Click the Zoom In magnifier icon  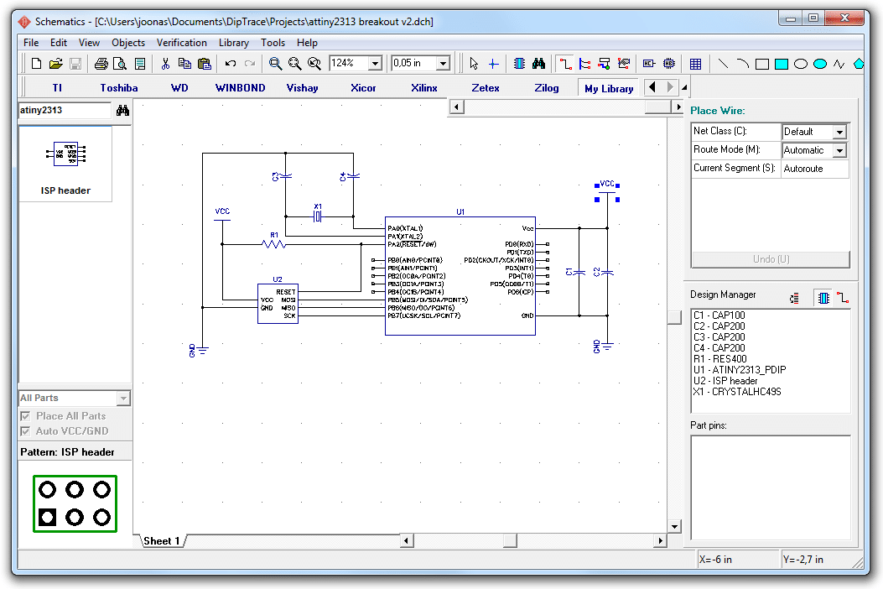(275, 64)
